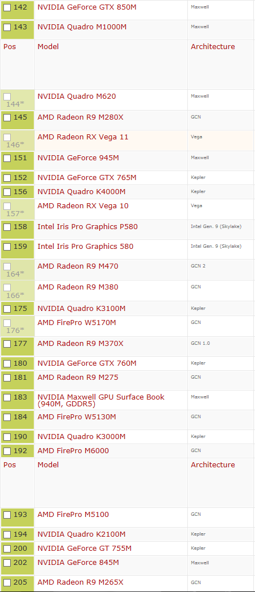255x592 pixels.
Task: Check the box for RX Vega 10 row
Action: pos(7,206)
